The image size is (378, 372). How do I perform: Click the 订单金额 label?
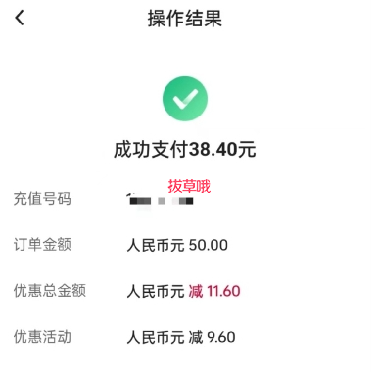(x=42, y=245)
